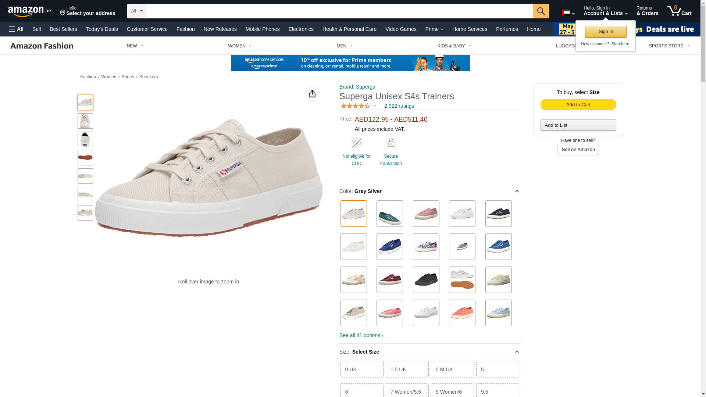
Task: Choose the teal green shoe color swatch
Action: coord(389,214)
